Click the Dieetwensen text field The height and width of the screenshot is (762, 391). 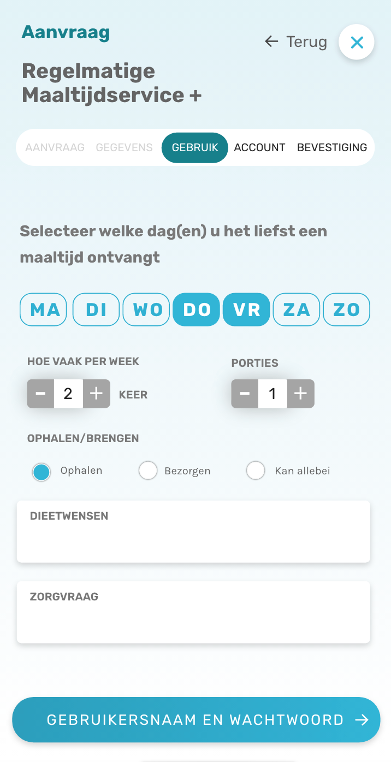[x=193, y=538]
